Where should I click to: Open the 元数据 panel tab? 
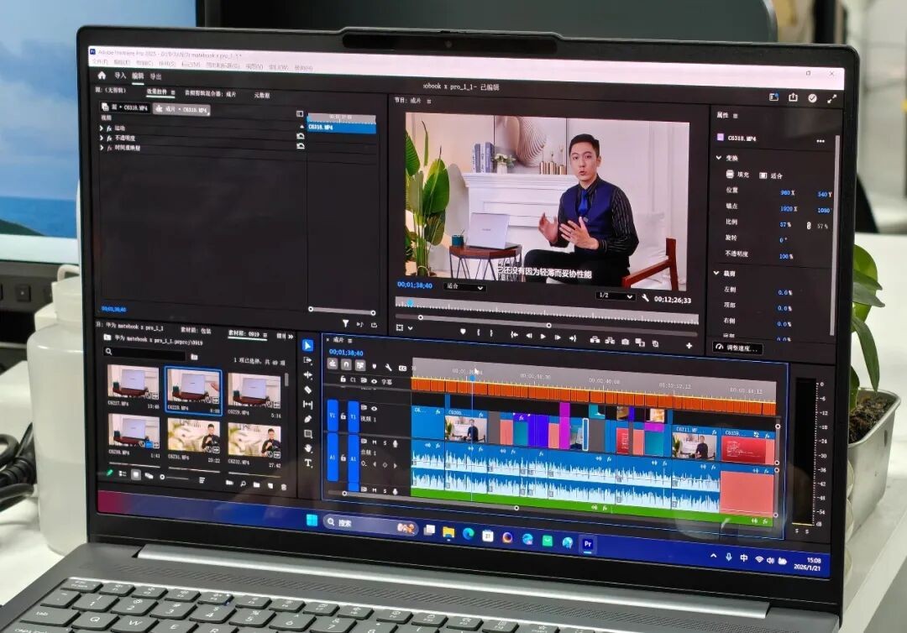click(x=261, y=95)
